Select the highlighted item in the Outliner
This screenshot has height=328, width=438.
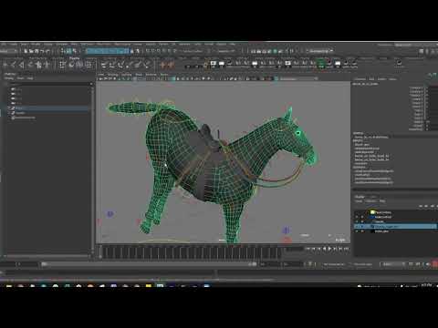pos(48,108)
